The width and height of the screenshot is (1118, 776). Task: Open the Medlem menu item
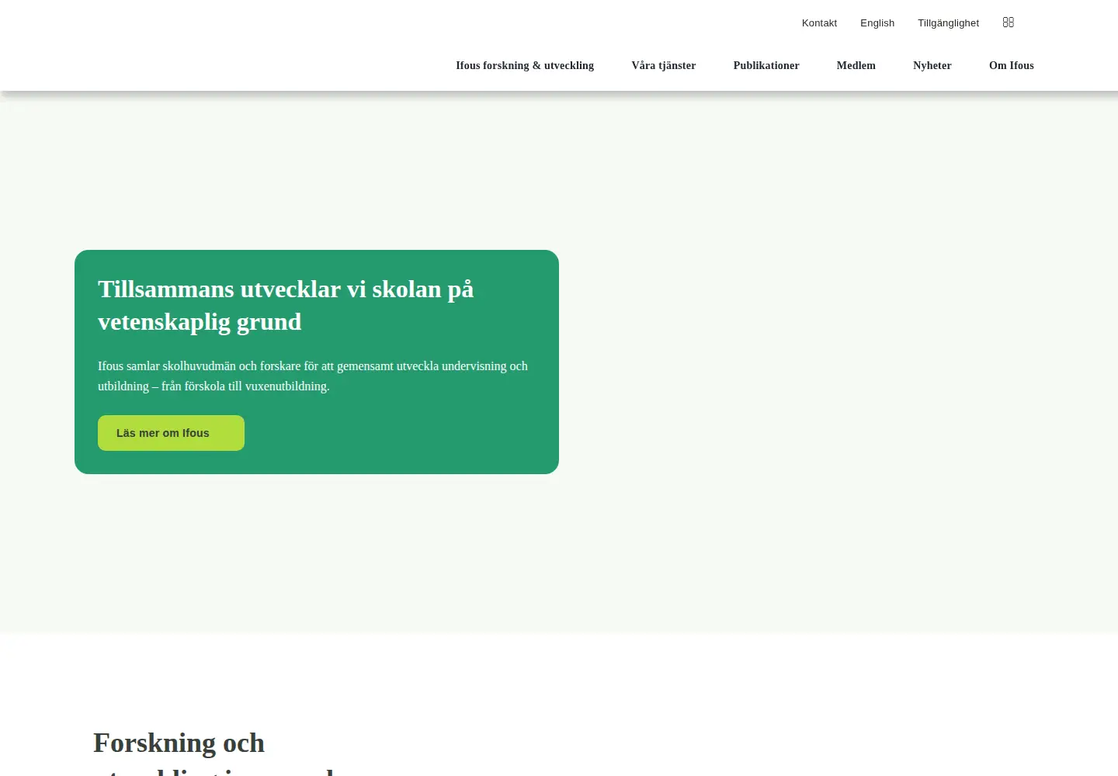tap(856, 66)
